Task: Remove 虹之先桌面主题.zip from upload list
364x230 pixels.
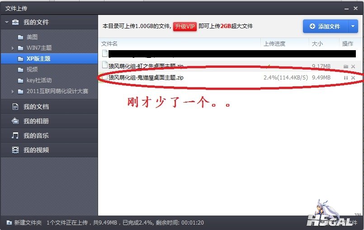Action: coord(353,66)
